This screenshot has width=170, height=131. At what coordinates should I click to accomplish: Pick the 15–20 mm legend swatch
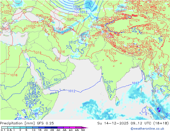pyautogui.click(x=42, y=128)
